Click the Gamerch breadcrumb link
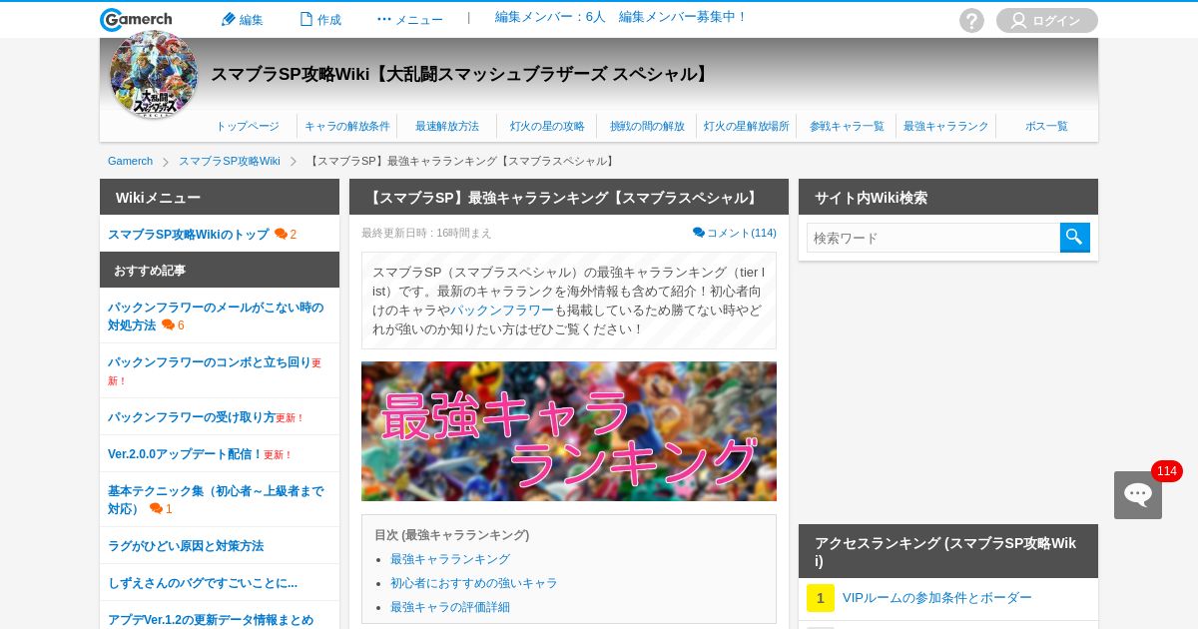The height and width of the screenshot is (629, 1198). point(130,161)
